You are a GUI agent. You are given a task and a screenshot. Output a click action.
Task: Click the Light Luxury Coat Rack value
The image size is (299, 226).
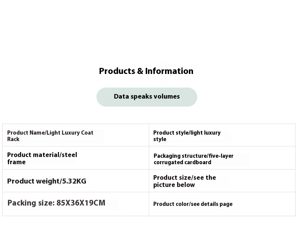[x=70, y=133]
